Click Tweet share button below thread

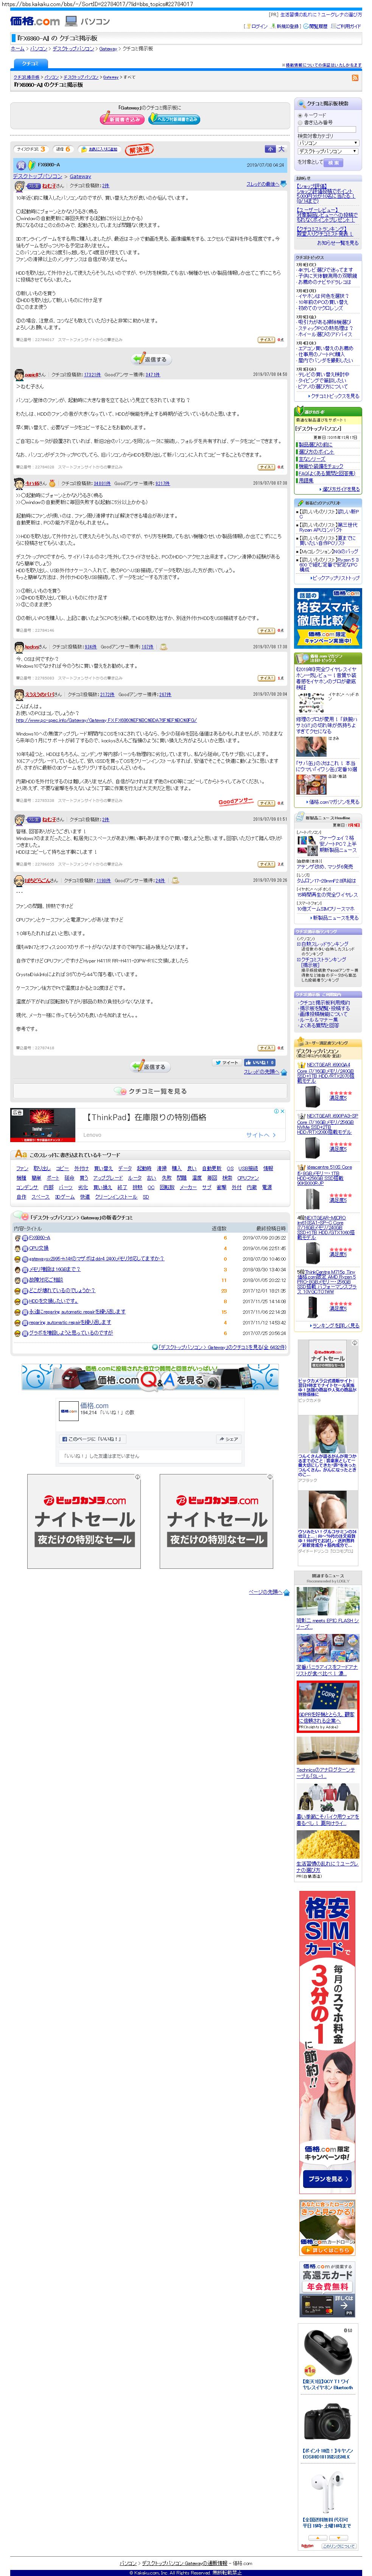[227, 1062]
